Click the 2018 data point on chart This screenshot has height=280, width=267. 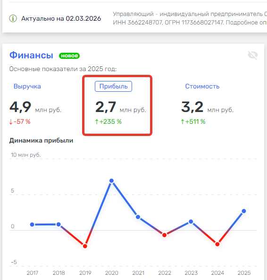[58, 224]
